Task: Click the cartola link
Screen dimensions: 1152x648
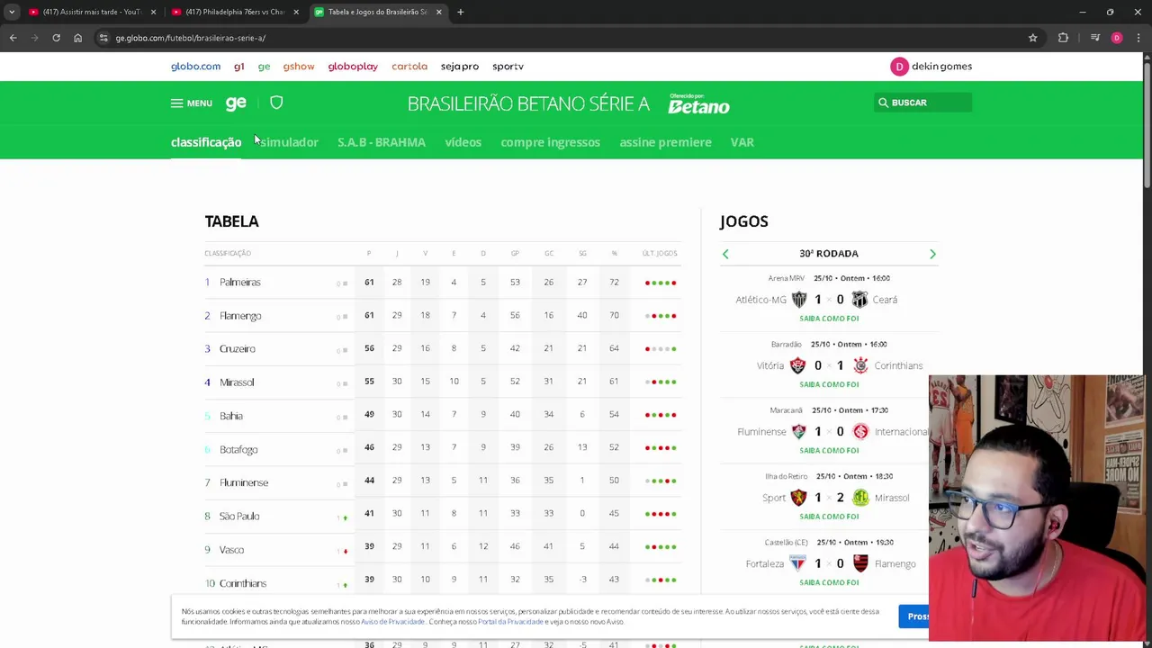Action: [409, 67]
